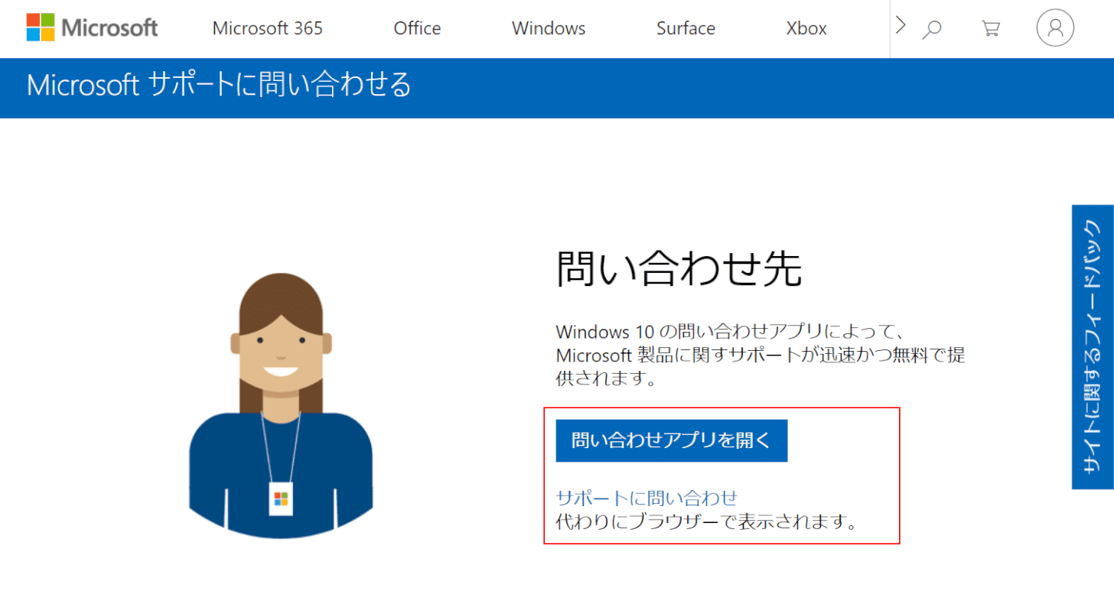Open the Office menu item
The height and width of the screenshot is (604, 1114).
tap(417, 29)
